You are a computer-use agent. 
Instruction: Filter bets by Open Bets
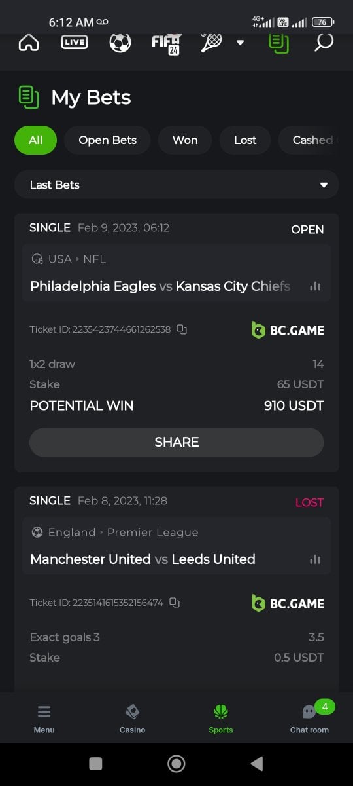tap(107, 140)
